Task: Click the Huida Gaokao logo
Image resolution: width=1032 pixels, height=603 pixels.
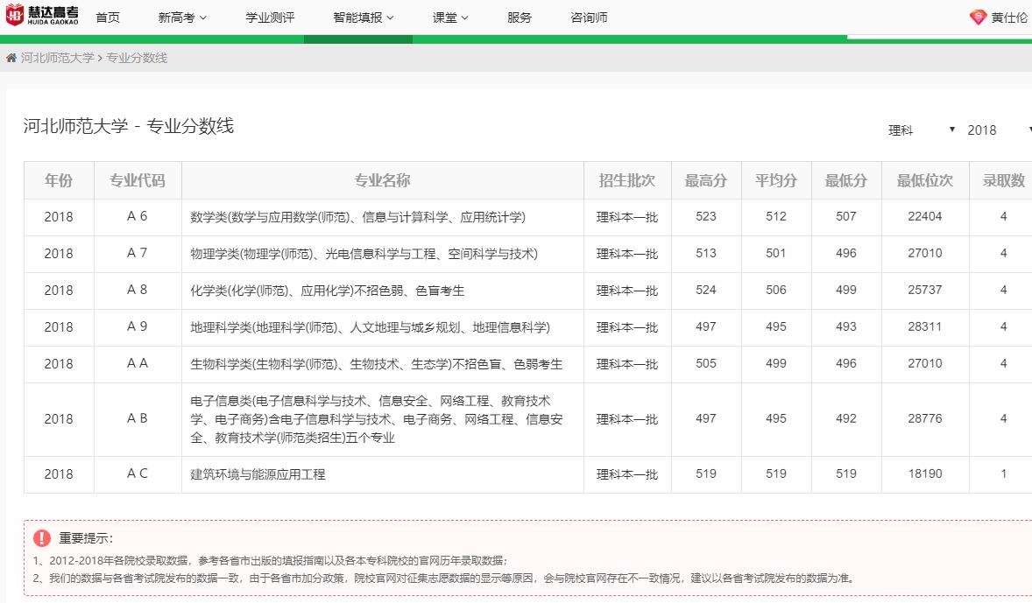Action: 42,15
